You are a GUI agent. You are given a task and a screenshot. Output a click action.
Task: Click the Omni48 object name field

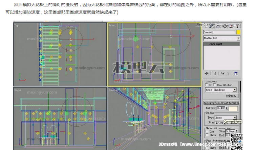(219, 32)
